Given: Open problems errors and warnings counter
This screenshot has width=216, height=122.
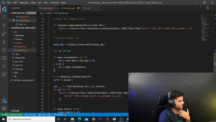Looking at the screenshot, I should 45,115.
